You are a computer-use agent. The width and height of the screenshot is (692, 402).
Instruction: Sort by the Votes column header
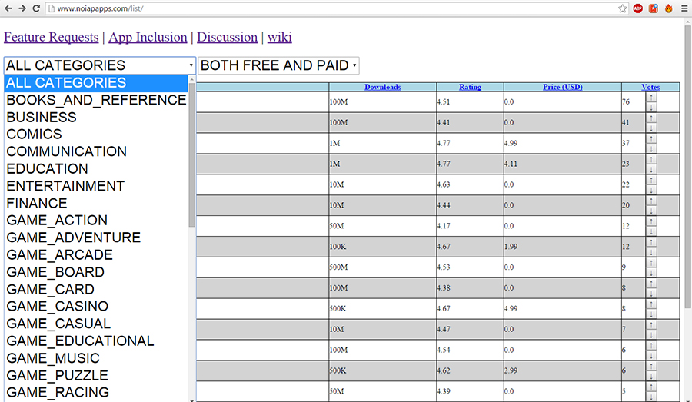point(650,87)
